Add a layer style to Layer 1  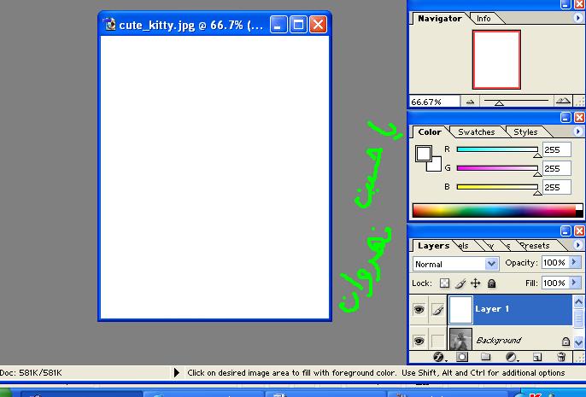point(439,357)
